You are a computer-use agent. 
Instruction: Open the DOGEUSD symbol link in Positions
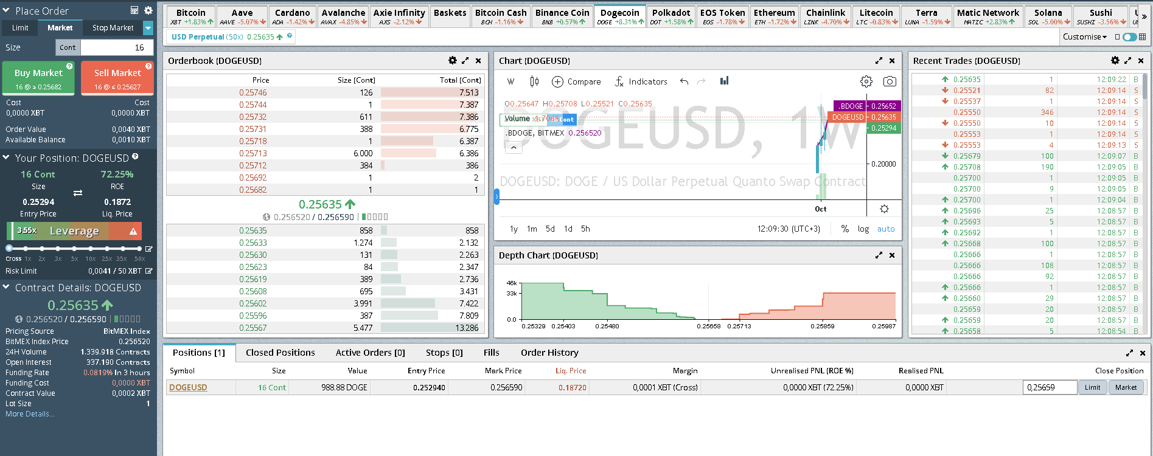tap(188, 387)
